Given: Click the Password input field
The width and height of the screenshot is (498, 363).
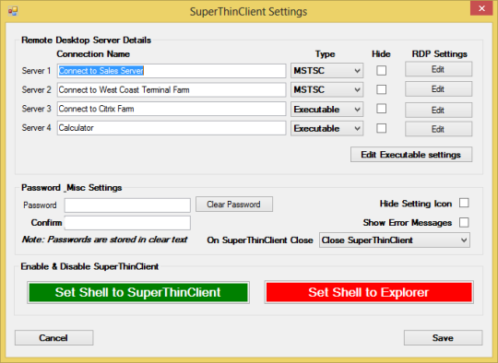Looking at the screenshot, I should click(x=127, y=205).
